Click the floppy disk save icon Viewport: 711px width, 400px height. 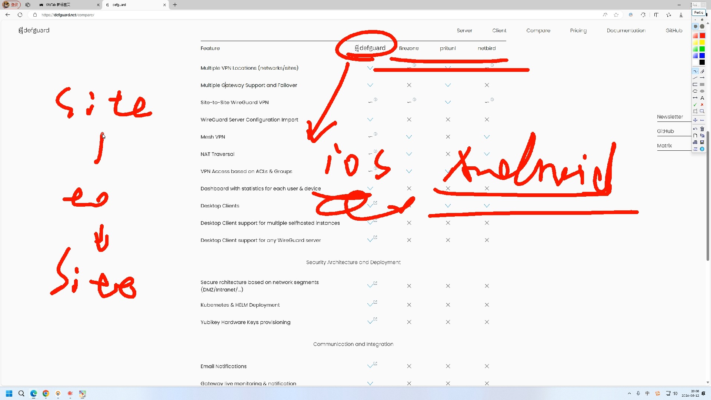click(702, 142)
